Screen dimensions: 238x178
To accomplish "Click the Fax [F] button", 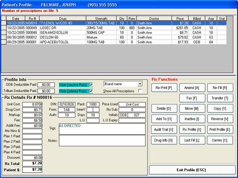I will tap(192, 98).
